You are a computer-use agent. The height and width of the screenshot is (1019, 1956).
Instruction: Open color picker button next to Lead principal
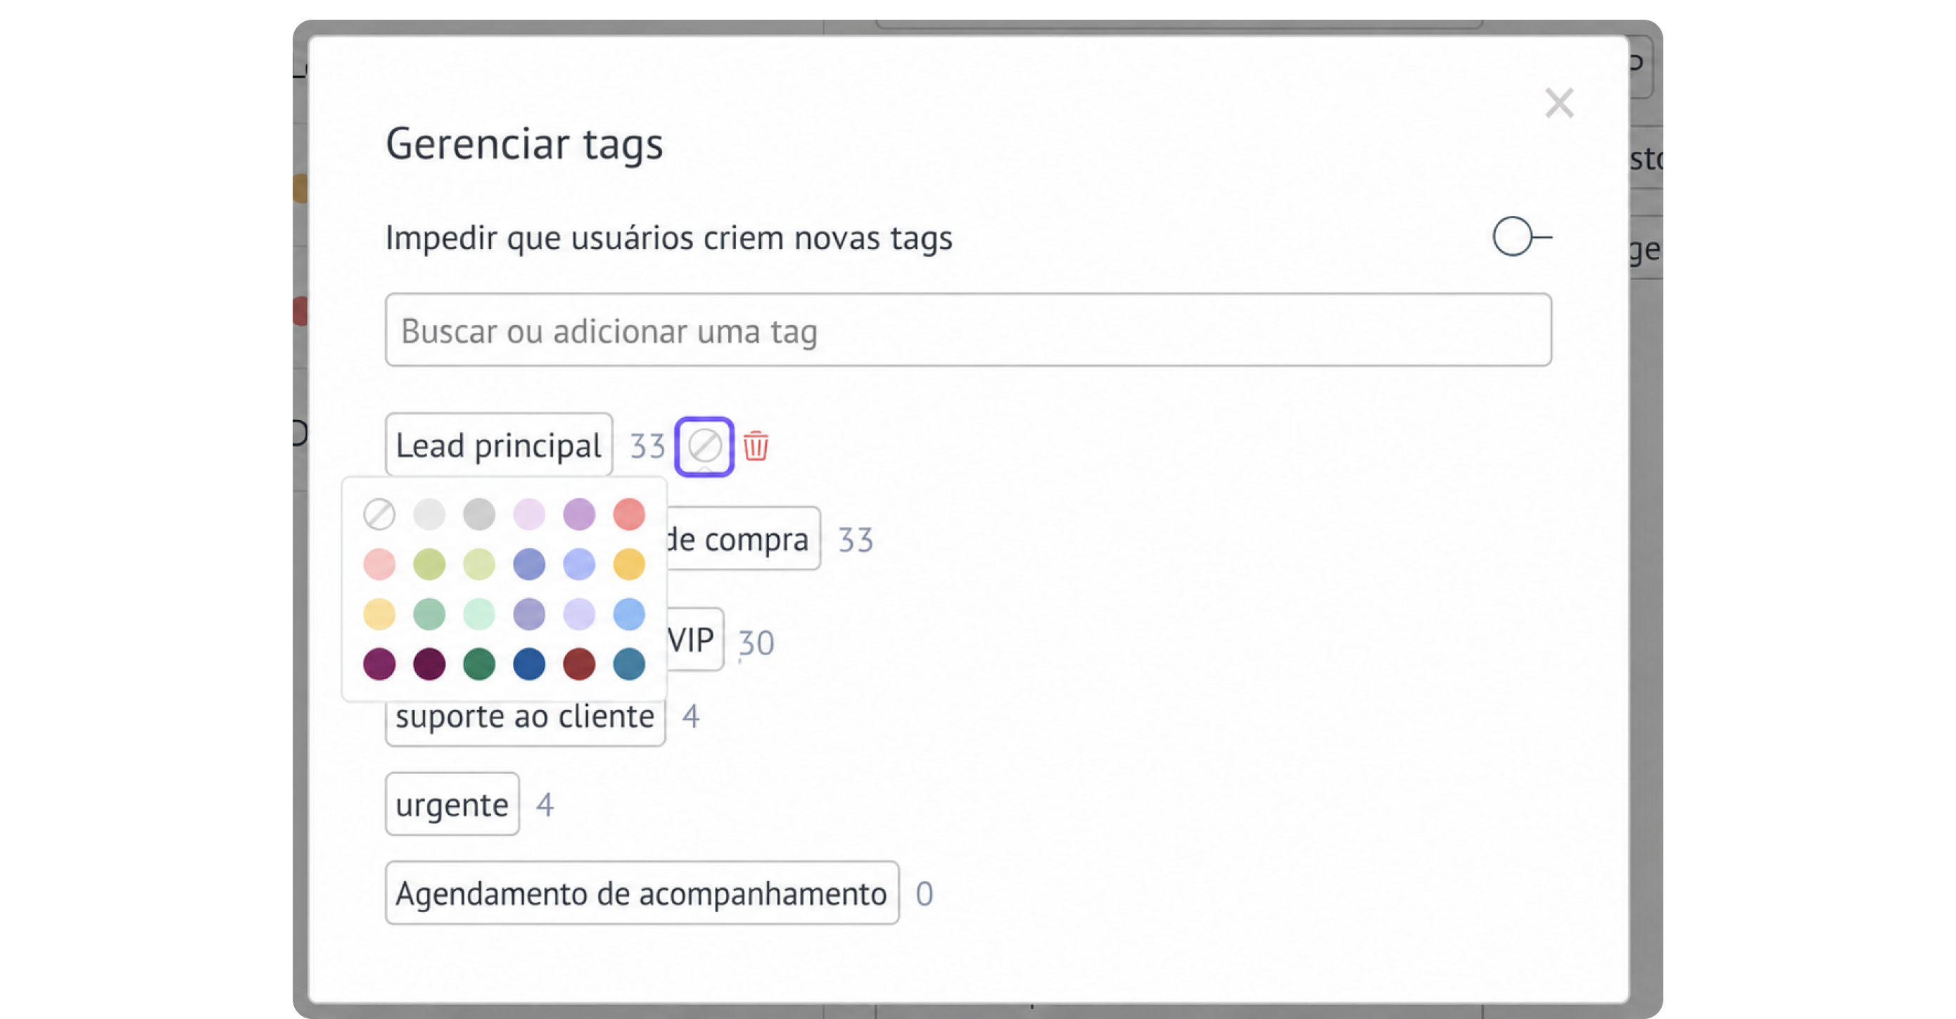coord(704,446)
